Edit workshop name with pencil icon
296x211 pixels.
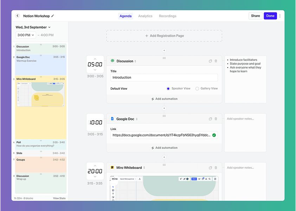click(x=53, y=16)
